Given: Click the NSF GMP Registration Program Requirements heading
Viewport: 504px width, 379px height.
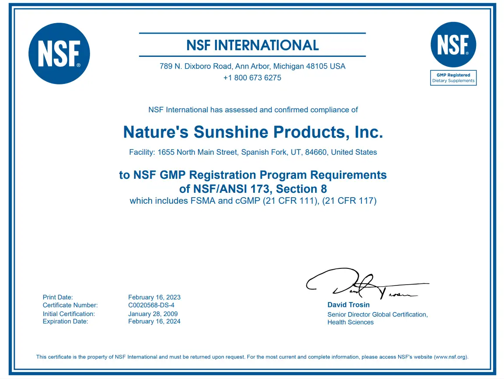Looking at the screenshot, I should pos(253,175).
